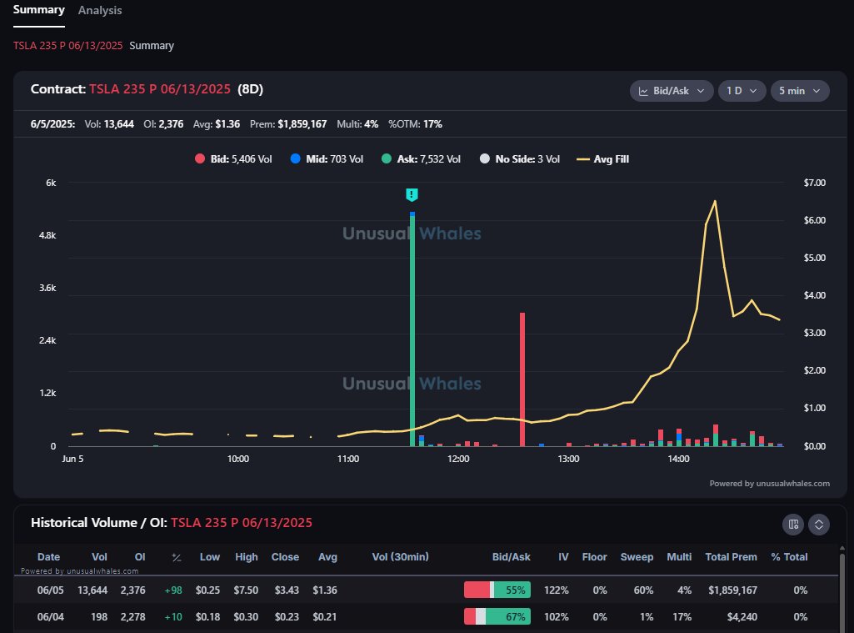Click the $0.25 low price cell
Screen dimensions: 854x633
[x=207, y=590]
